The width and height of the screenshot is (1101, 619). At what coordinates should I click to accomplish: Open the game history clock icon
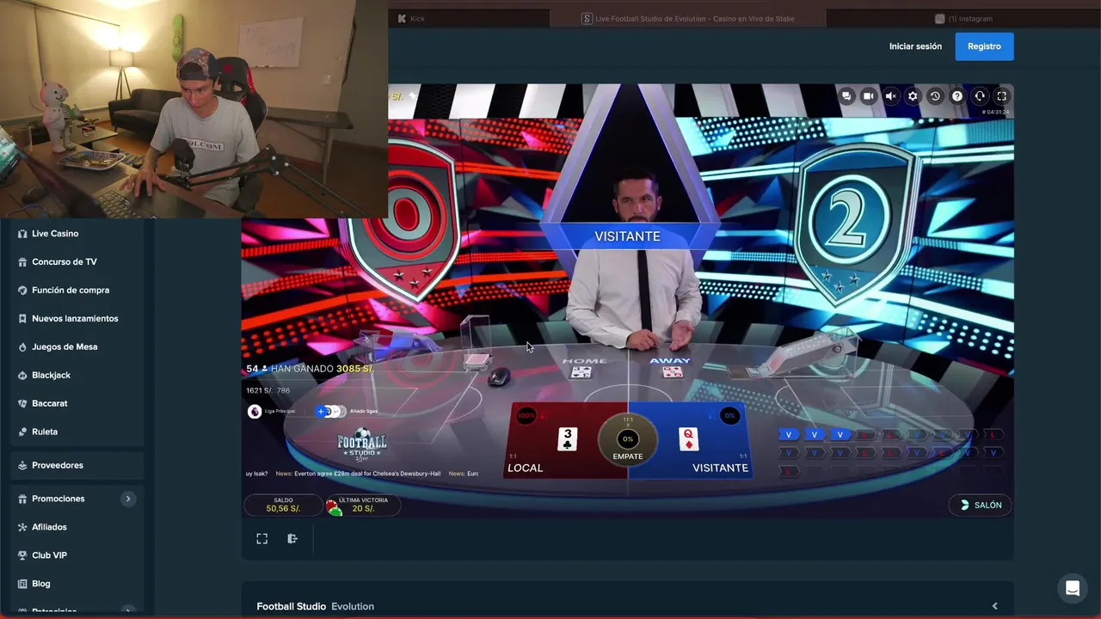coord(936,96)
